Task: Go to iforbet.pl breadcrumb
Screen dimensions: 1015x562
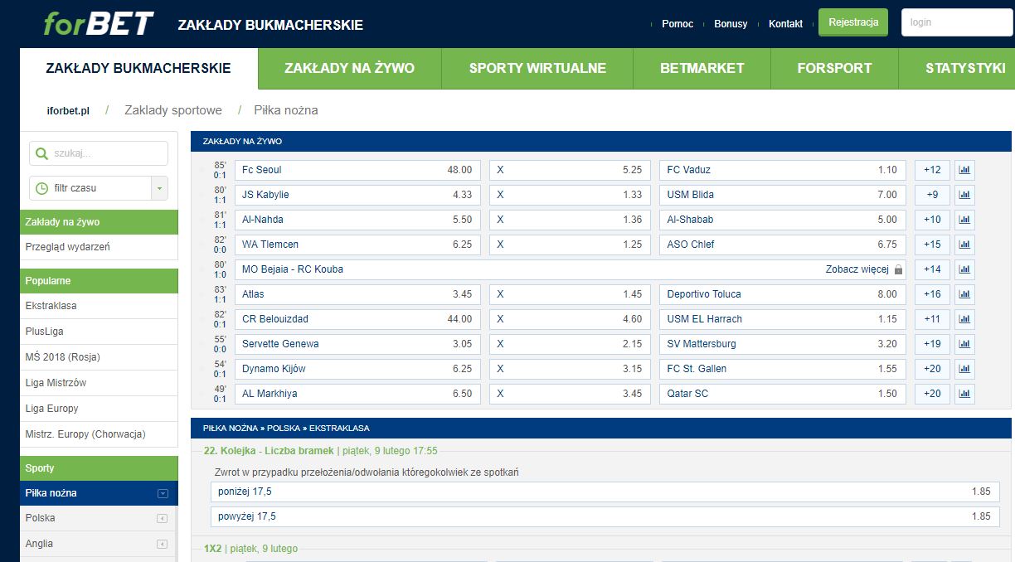Action: pyautogui.click(x=68, y=110)
